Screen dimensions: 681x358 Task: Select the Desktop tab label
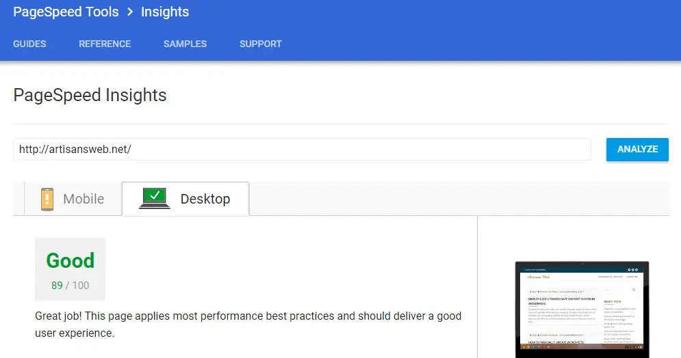pyautogui.click(x=205, y=199)
